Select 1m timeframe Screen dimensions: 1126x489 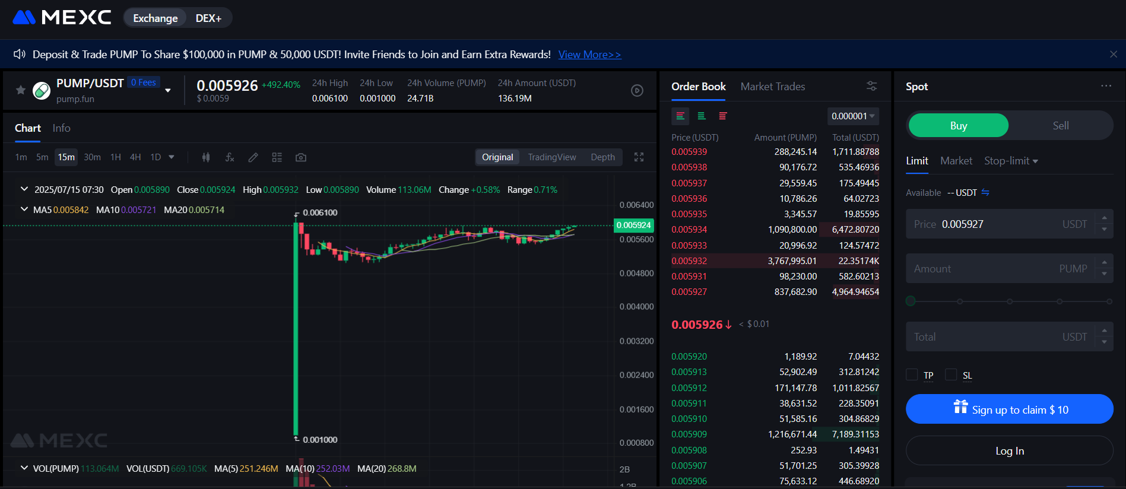click(x=21, y=157)
